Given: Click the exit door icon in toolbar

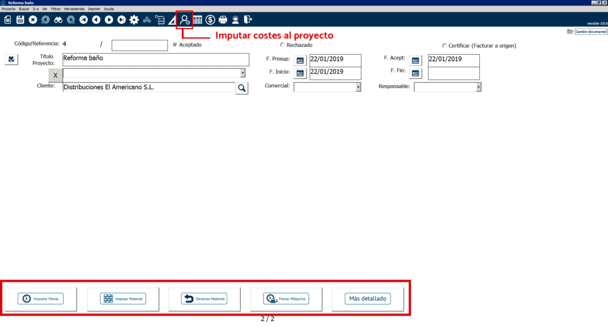Looking at the screenshot, I should tap(248, 20).
